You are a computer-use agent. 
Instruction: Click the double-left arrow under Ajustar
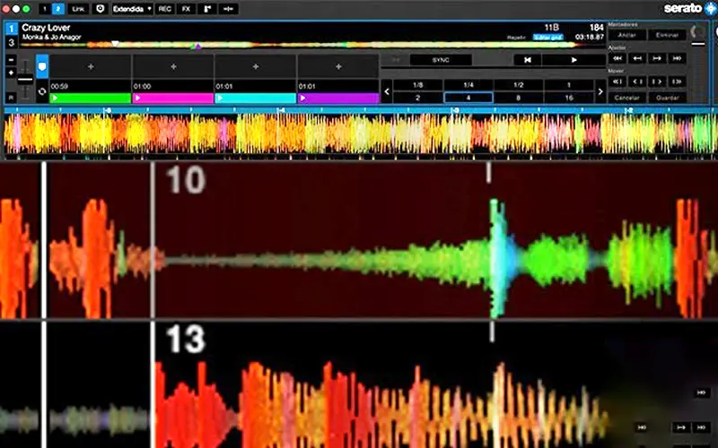(x=617, y=58)
